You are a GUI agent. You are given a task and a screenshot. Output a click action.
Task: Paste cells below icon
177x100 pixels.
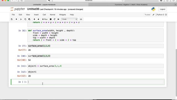click(x=30, y=19)
